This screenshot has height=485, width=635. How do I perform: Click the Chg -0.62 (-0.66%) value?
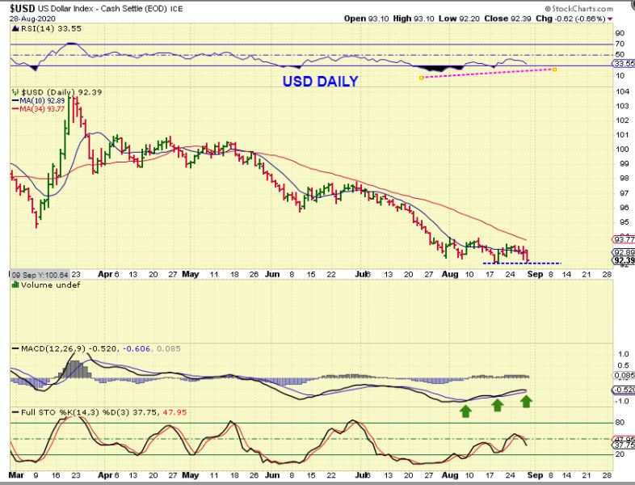pos(570,19)
